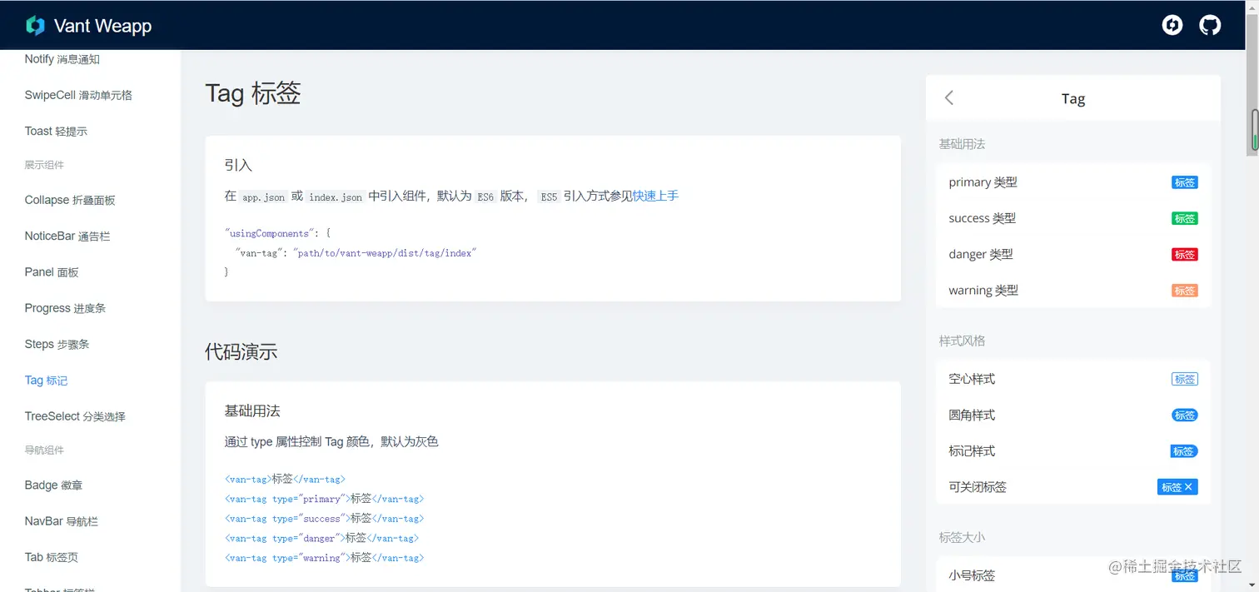Screen dimensions: 1259x592
Task: Click the ES5 inline code
Action: (549, 197)
